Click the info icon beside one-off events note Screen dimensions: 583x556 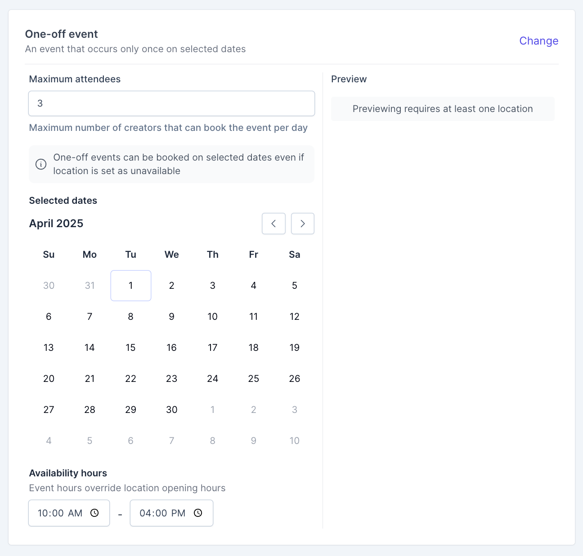[41, 164]
